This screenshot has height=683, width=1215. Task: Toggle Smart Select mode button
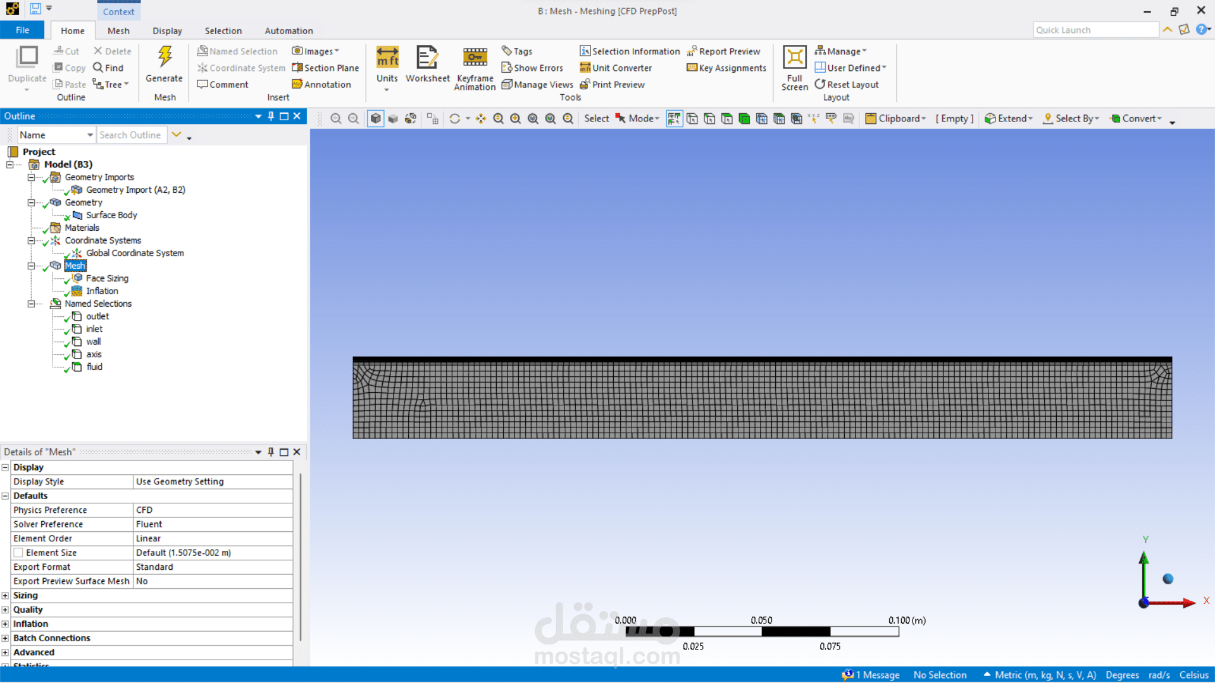[x=674, y=119]
